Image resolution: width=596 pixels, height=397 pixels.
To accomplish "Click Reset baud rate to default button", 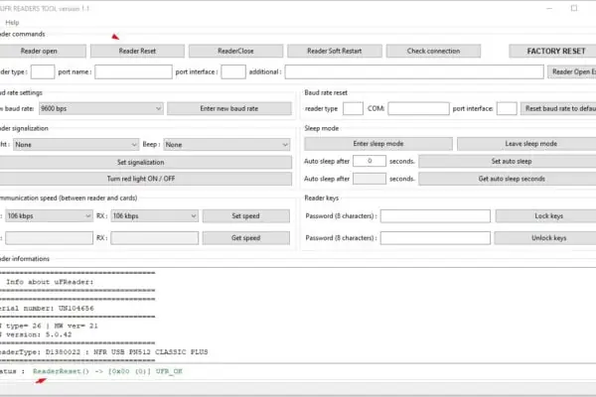I will point(558,108).
